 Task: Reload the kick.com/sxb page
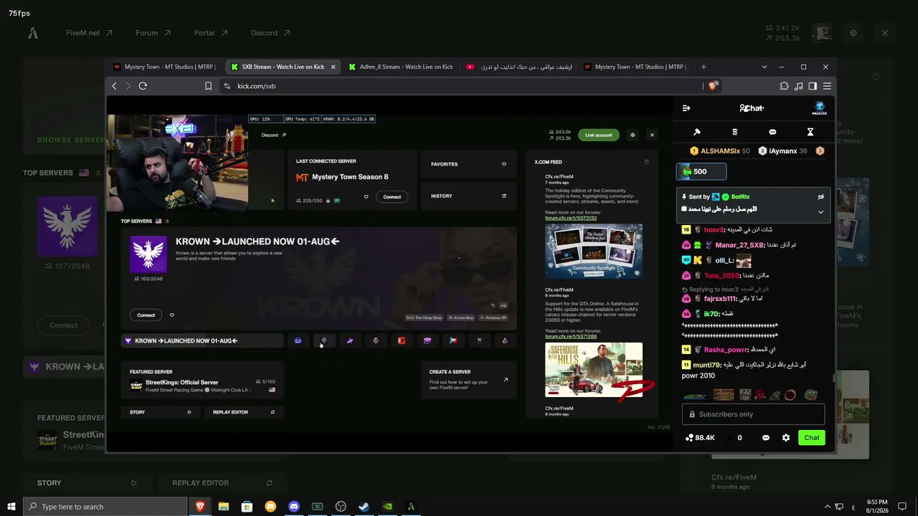pyautogui.click(x=143, y=86)
